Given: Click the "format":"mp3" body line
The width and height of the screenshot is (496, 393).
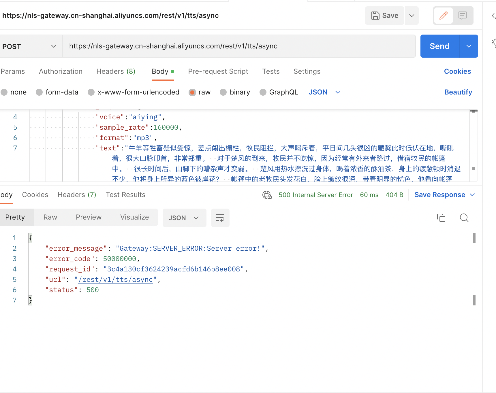Looking at the screenshot, I should 126,138.
